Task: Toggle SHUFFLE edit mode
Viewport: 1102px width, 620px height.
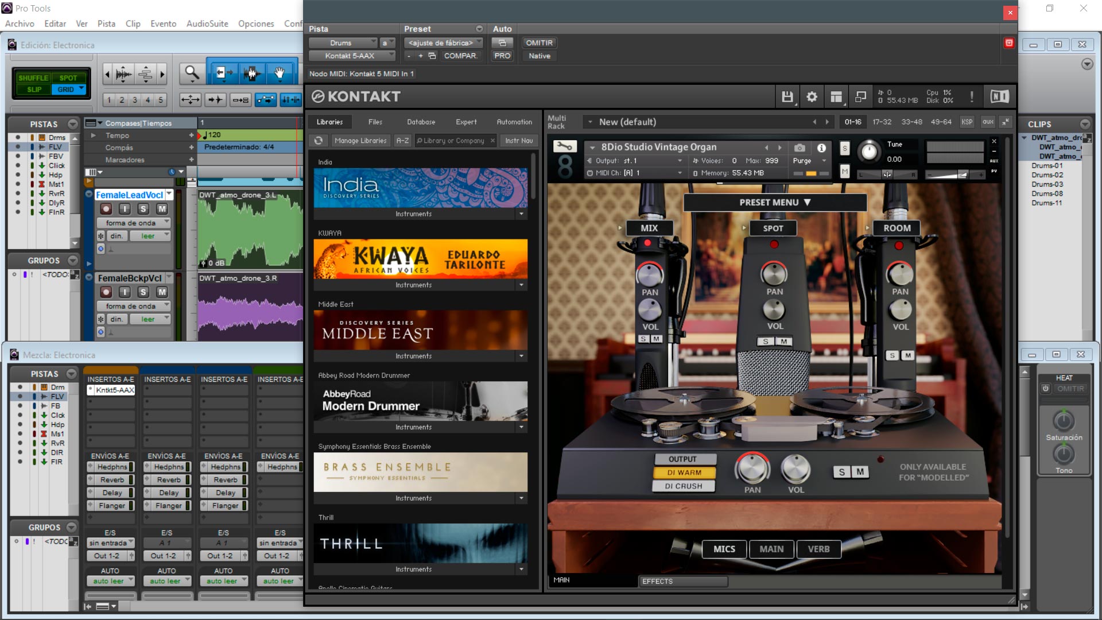Action: tap(33, 78)
